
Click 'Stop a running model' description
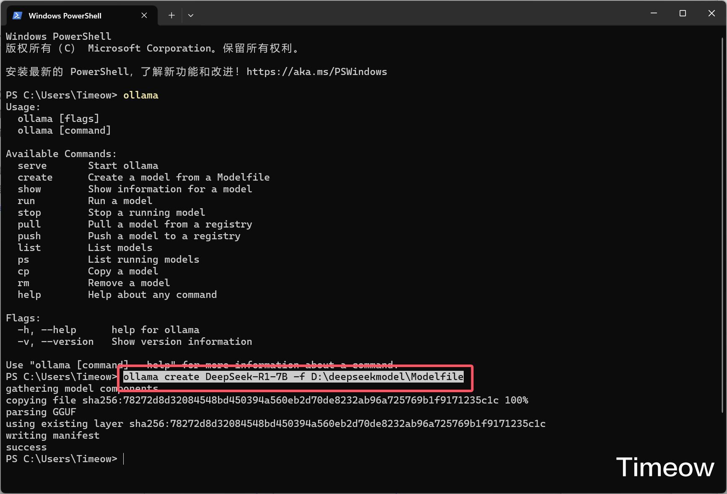tap(146, 212)
